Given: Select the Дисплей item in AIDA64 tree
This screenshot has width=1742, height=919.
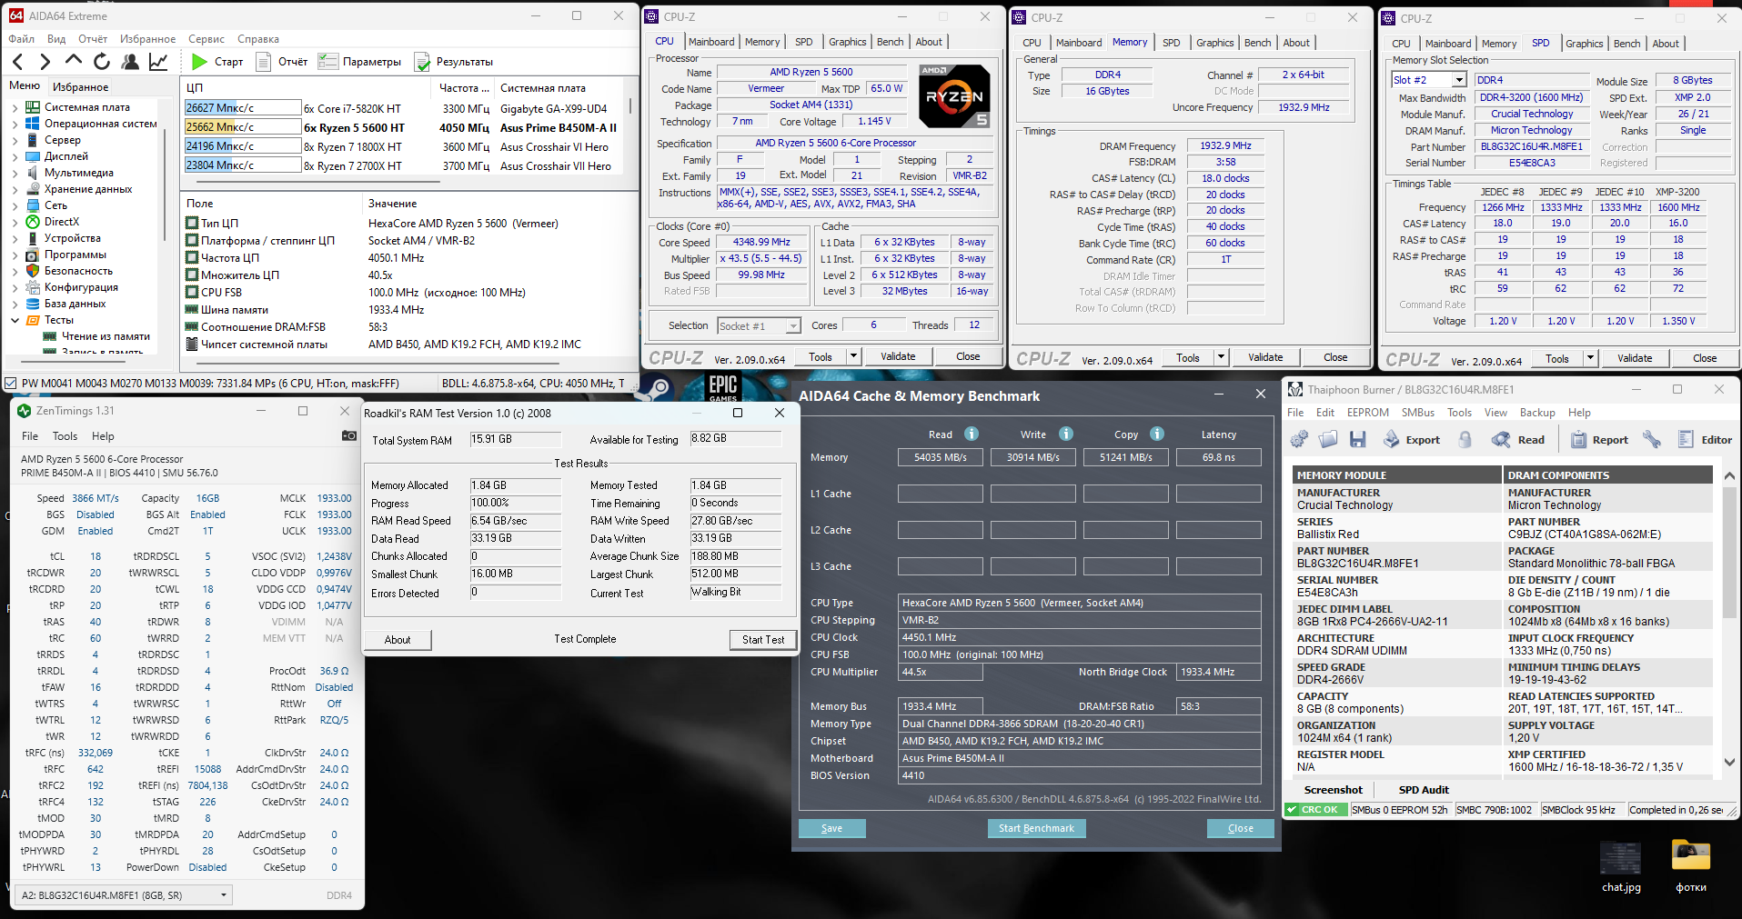Looking at the screenshot, I should (x=65, y=156).
